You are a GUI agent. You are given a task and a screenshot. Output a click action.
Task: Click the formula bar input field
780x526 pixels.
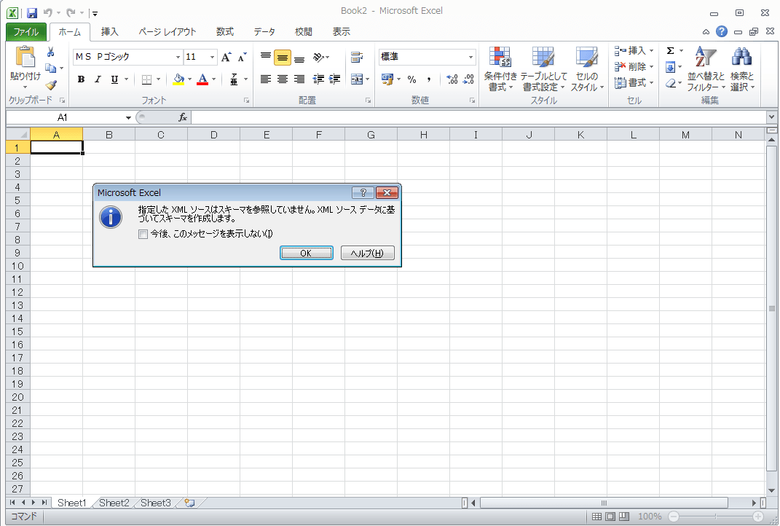[x=478, y=117]
